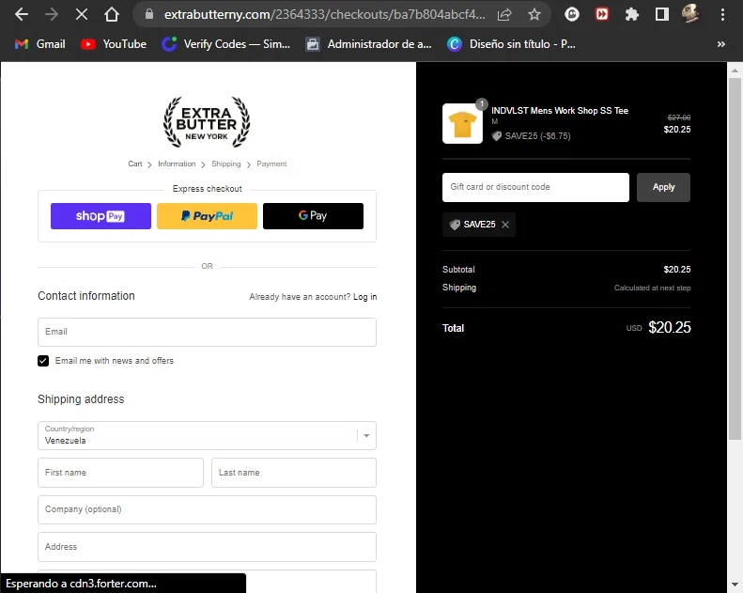The image size is (743, 593).
Task: Open the YouTube bookmark
Action: (114, 44)
